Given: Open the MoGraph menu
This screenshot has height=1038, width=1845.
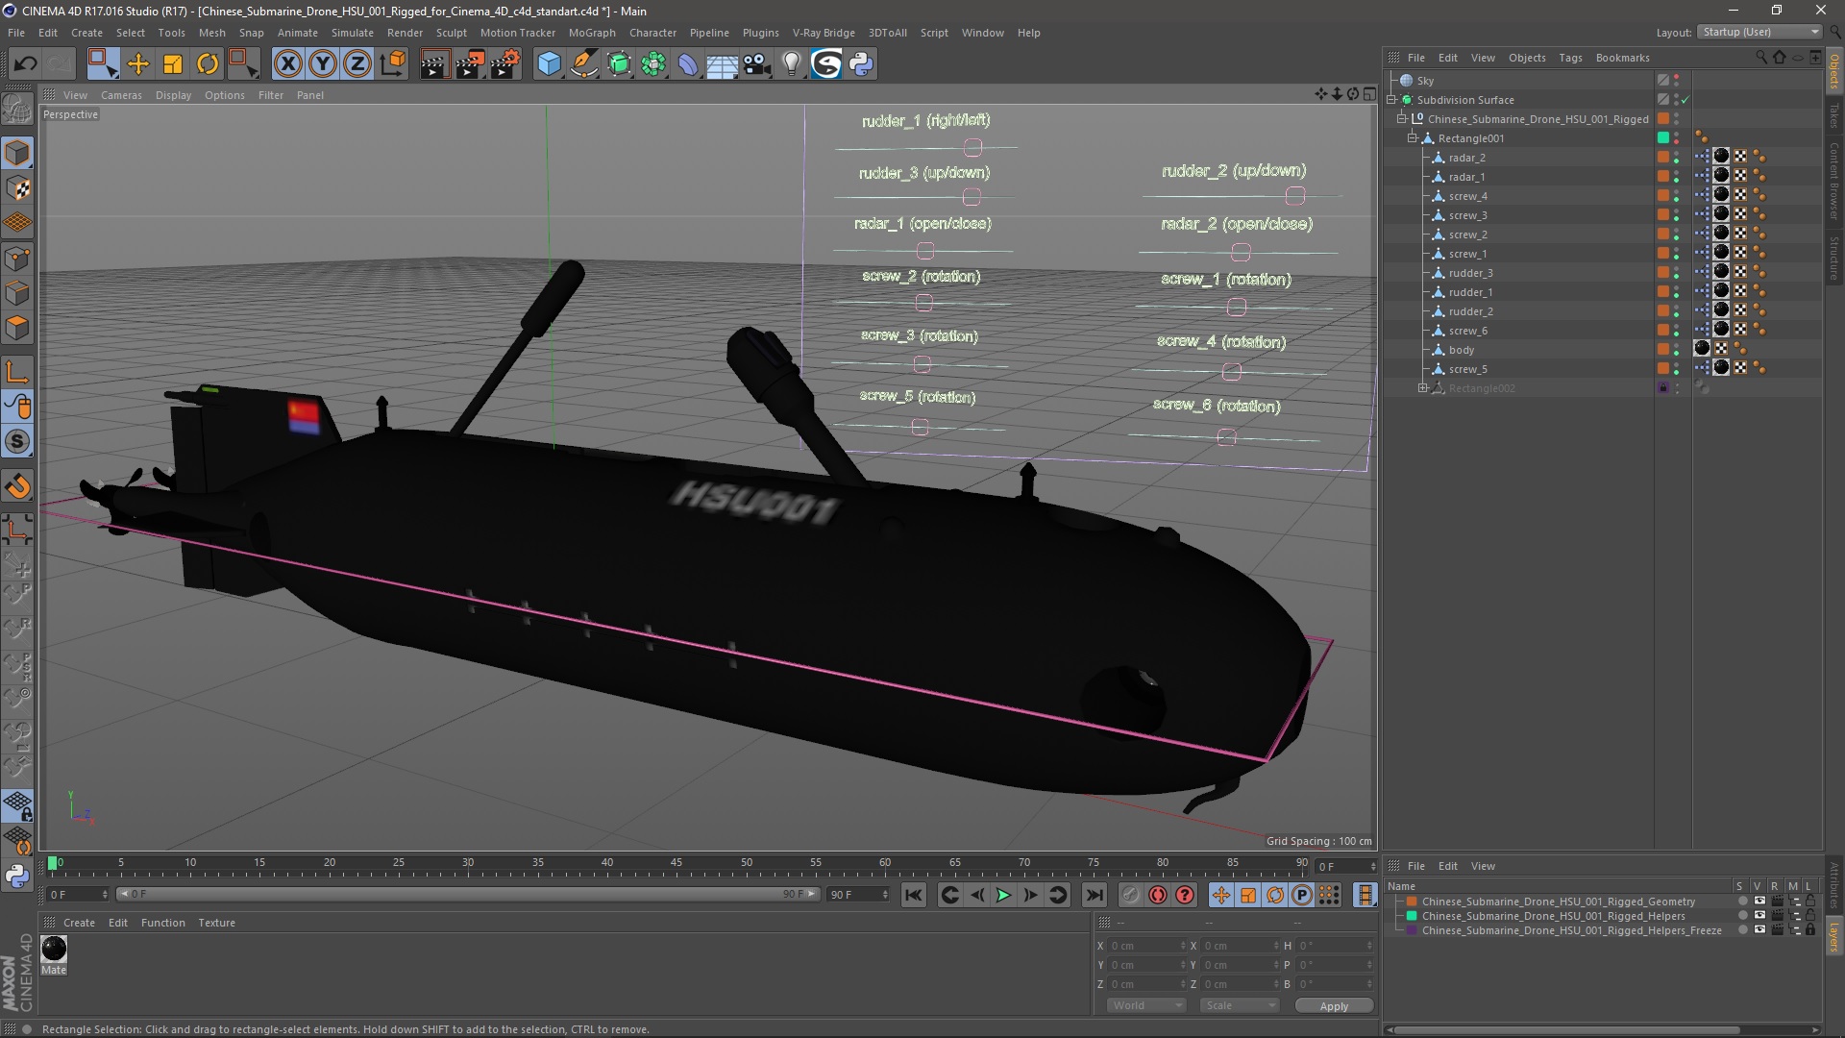Looking at the screenshot, I should tap(592, 33).
